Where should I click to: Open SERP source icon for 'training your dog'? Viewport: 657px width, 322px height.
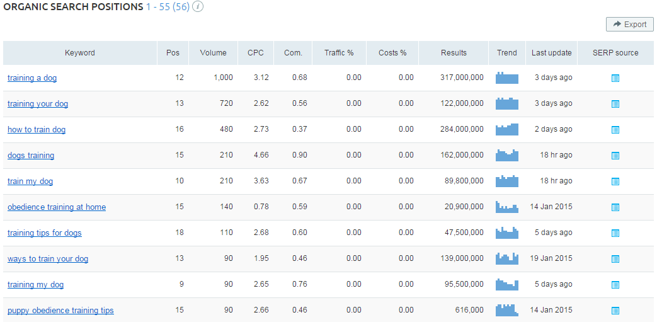point(615,104)
